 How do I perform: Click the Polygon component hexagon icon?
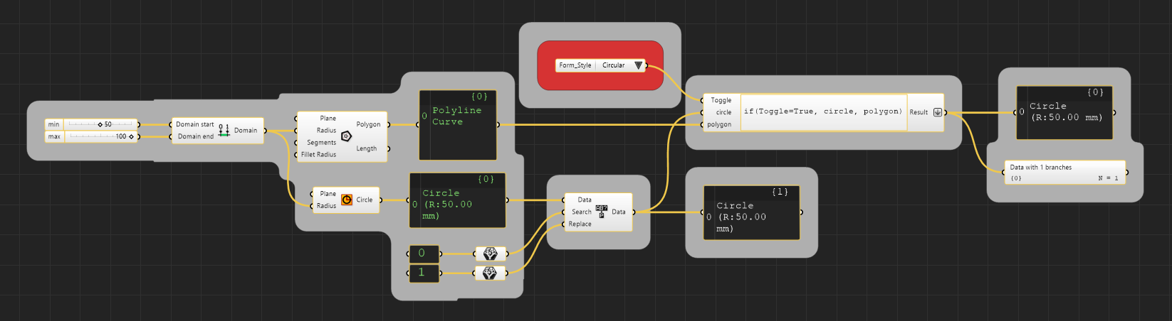tap(346, 136)
